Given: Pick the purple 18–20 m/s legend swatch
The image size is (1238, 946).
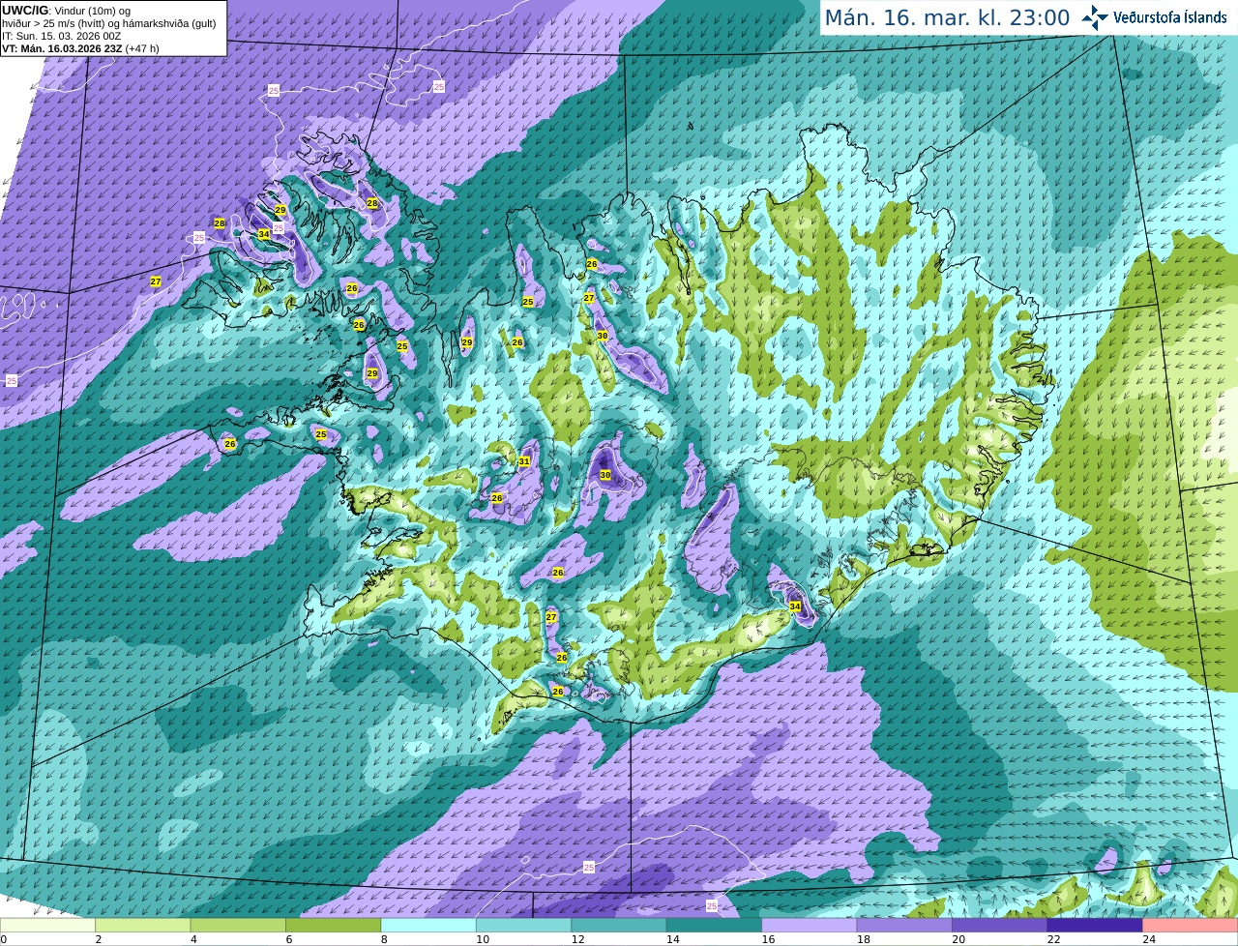Looking at the screenshot, I should coord(904,925).
